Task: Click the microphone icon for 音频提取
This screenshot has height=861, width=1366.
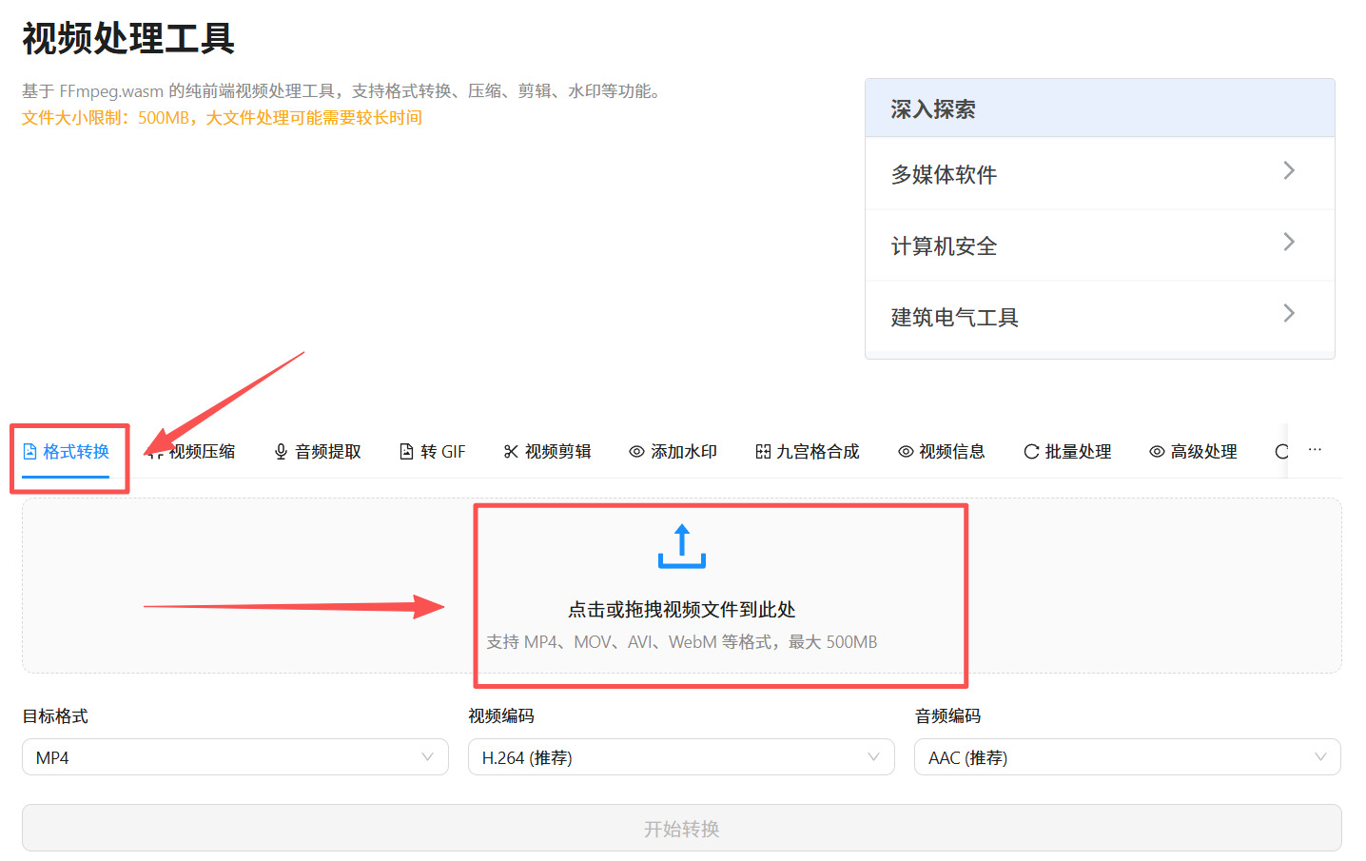Action: pyautogui.click(x=281, y=452)
